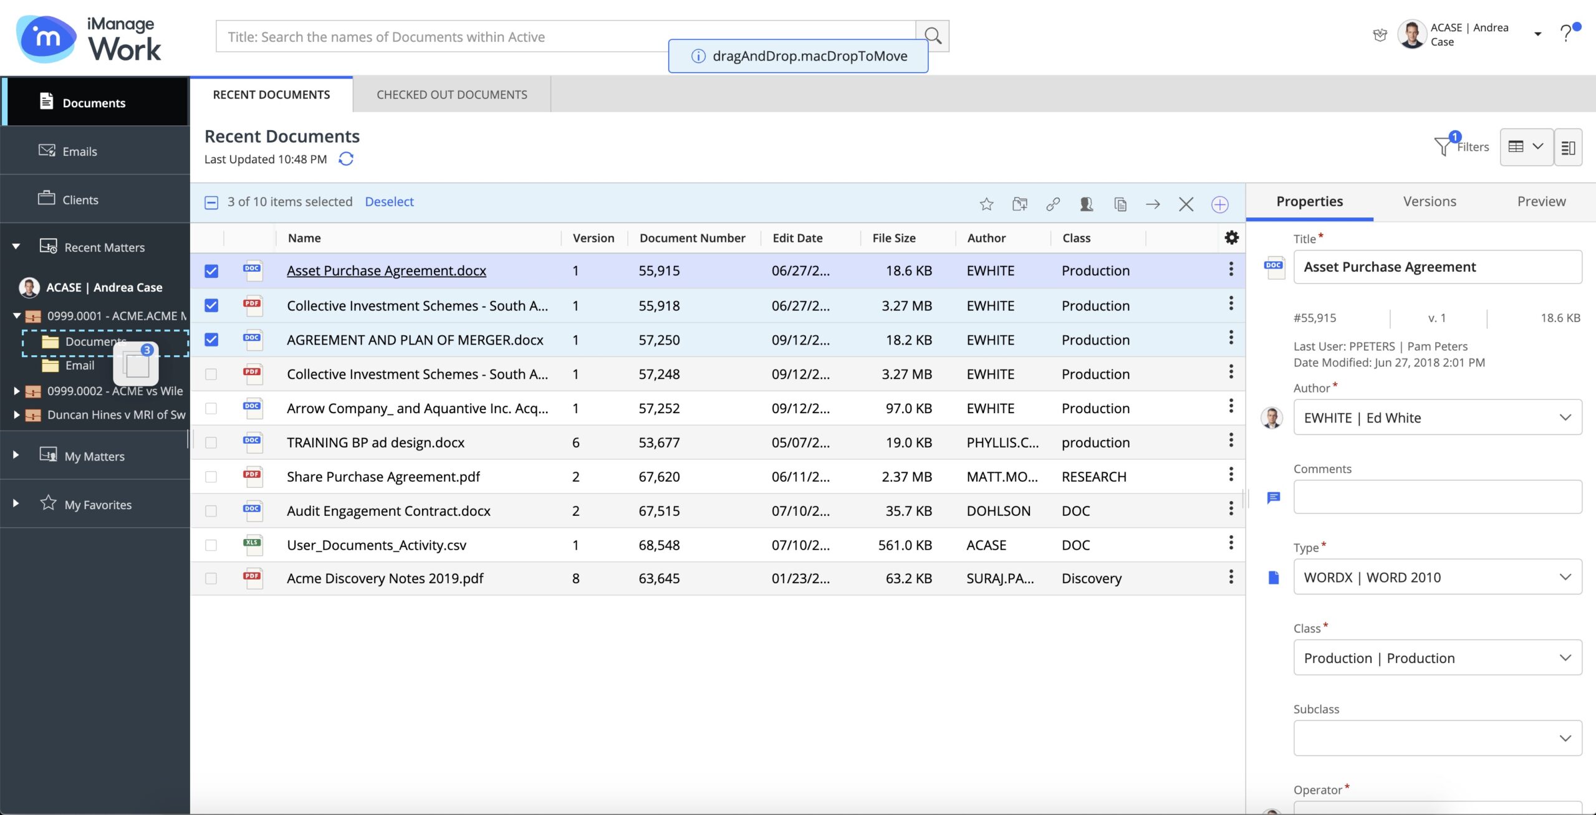The height and width of the screenshot is (815, 1596).
Task: Open the user account dropdown arrow
Action: click(x=1537, y=34)
